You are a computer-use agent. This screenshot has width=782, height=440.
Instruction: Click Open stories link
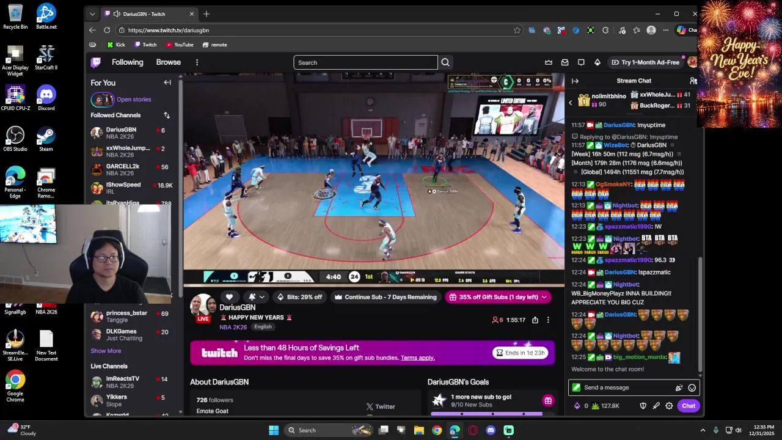[x=134, y=99]
